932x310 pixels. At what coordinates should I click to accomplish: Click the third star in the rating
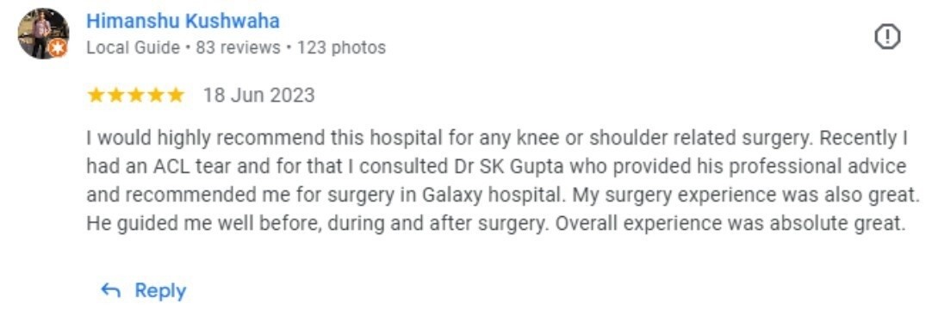point(136,95)
